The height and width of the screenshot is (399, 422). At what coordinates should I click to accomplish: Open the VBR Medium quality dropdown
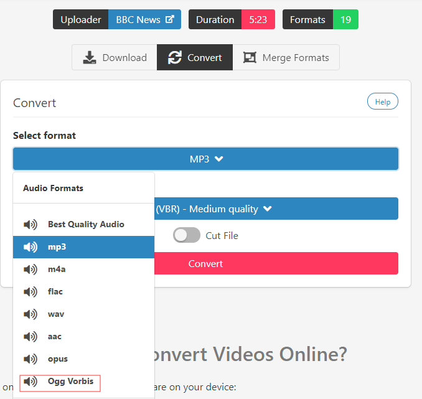(x=276, y=209)
